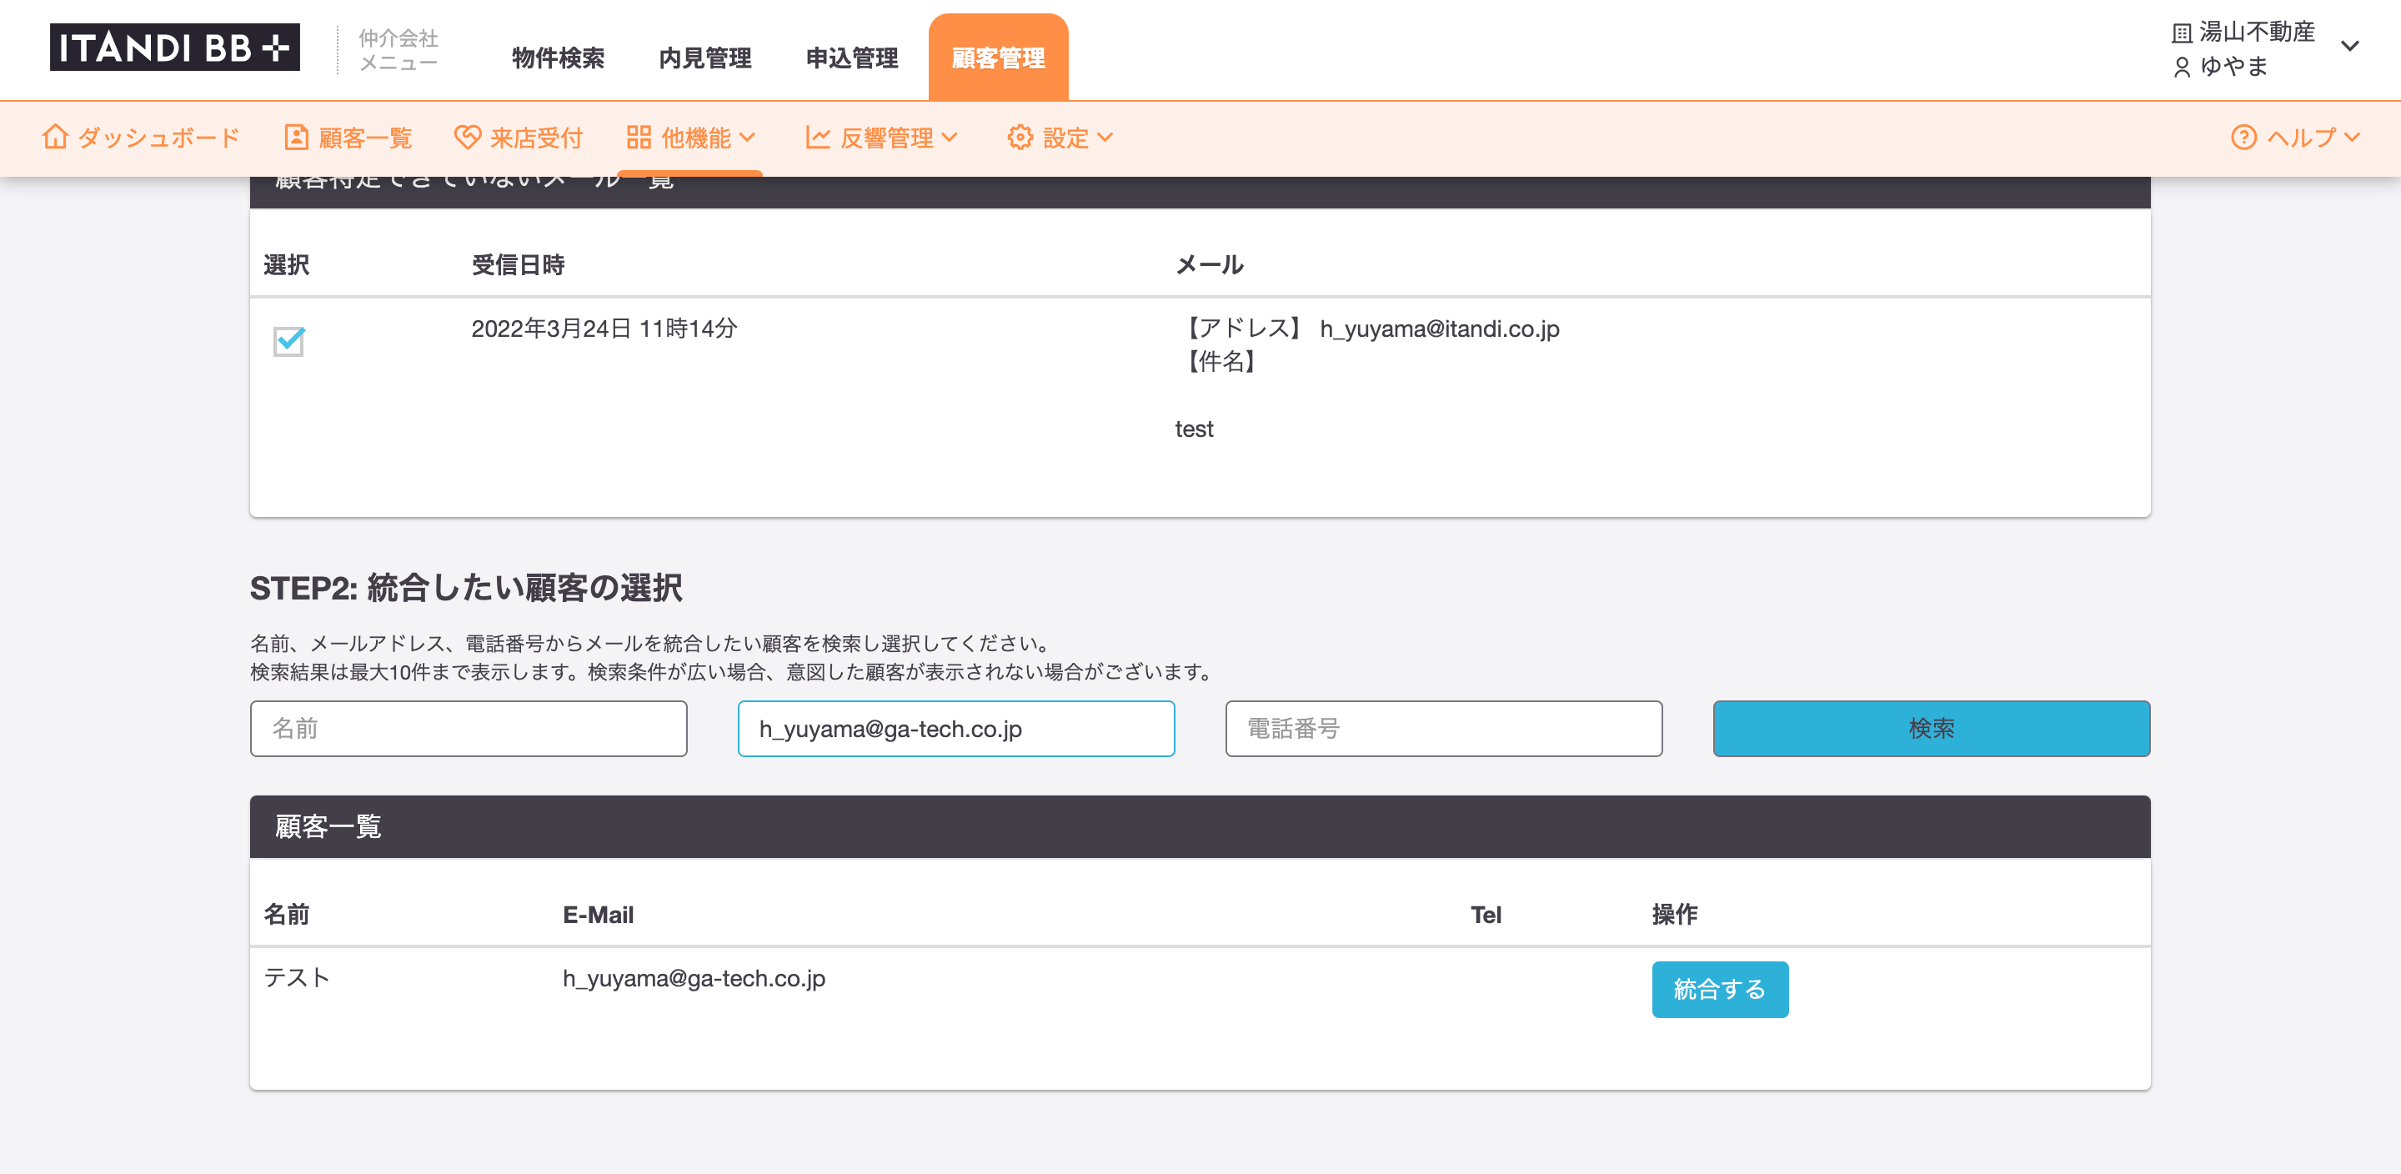Select the 顧客管理 tab
The height and width of the screenshot is (1174, 2401).
998,58
